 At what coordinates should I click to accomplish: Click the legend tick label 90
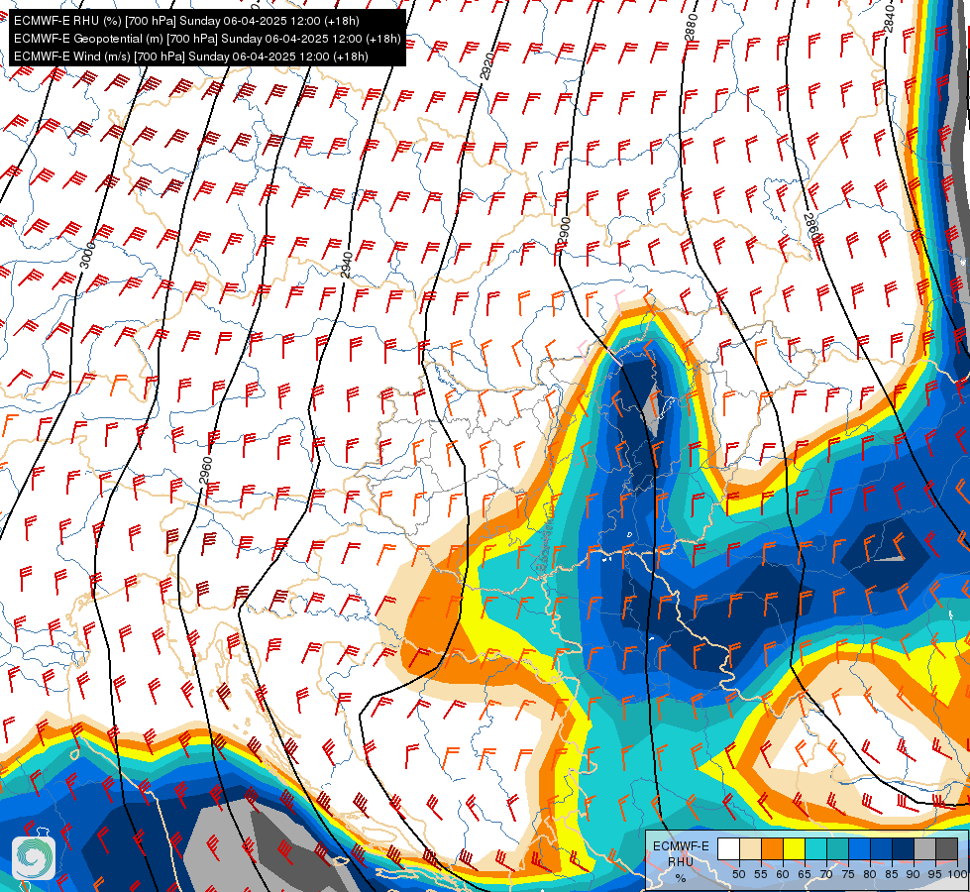[x=914, y=874]
